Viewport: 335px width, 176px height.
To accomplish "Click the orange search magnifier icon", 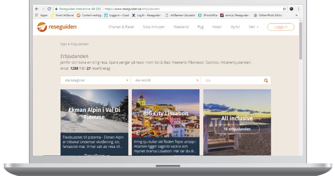I will tap(266, 80).
